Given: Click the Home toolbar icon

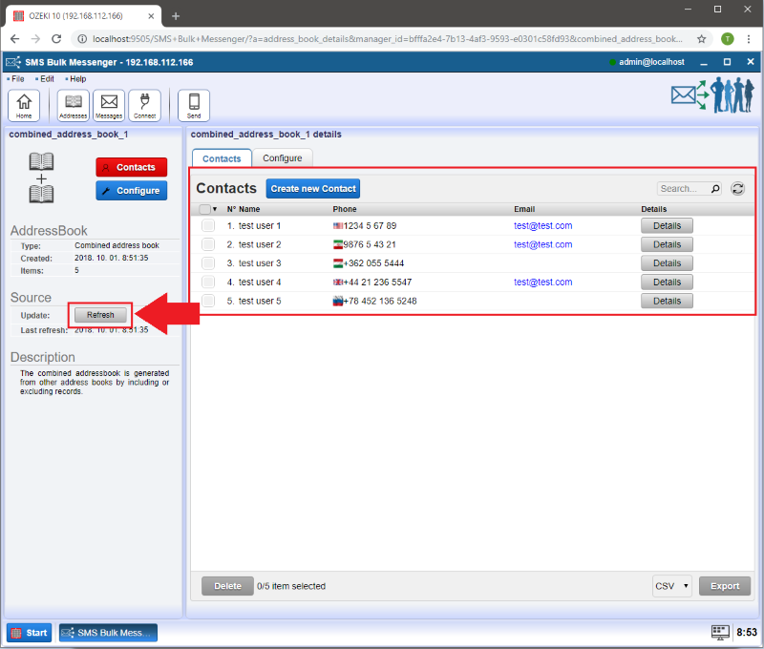Looking at the screenshot, I should [24, 104].
